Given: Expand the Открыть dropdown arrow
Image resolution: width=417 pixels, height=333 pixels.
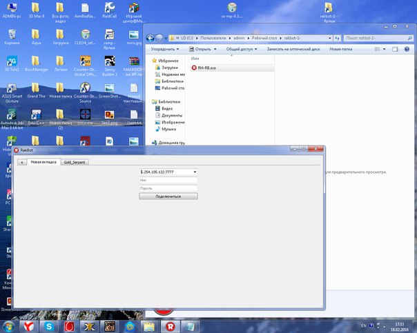Looking at the screenshot, I should click(215, 49).
